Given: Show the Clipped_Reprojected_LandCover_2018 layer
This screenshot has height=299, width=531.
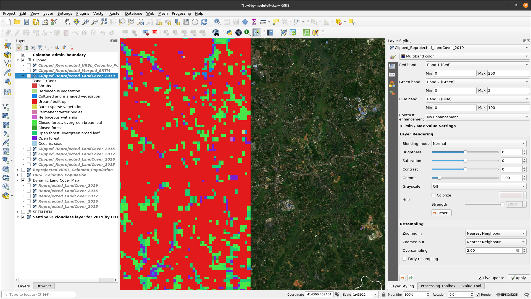Looking at the screenshot, I should point(29,149).
